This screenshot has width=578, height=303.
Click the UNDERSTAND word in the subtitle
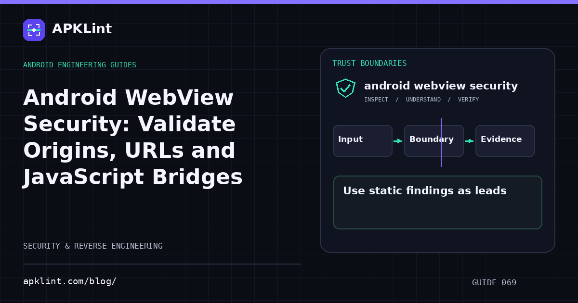[x=423, y=100]
